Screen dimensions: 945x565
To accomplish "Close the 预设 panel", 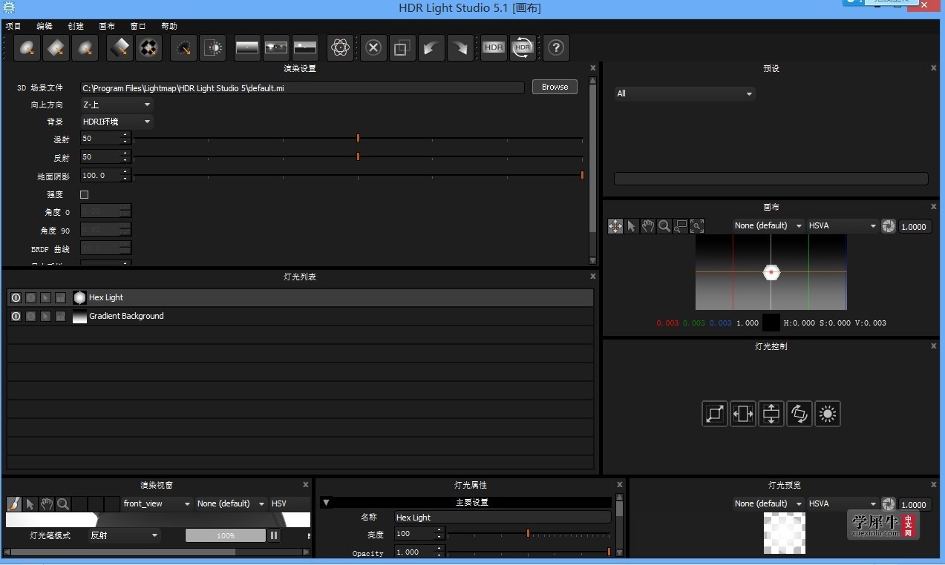I will (934, 68).
